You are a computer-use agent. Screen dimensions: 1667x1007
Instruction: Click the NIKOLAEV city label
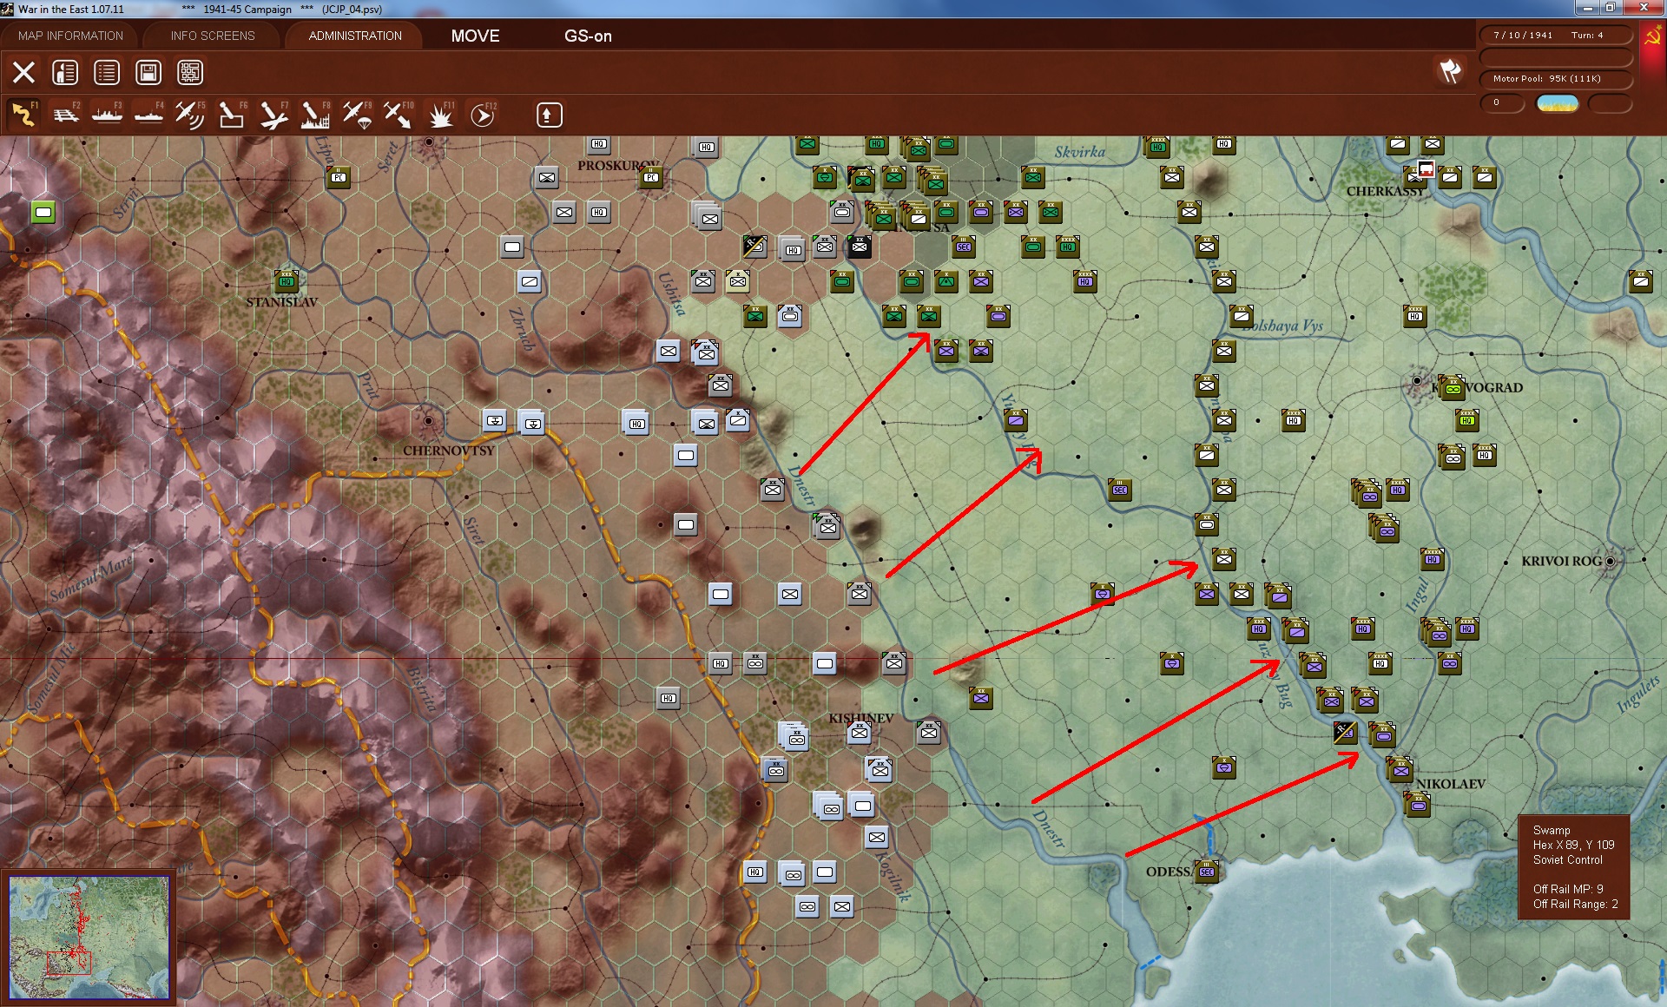click(x=1450, y=784)
